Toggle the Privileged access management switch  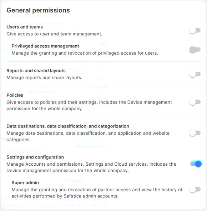pos(195,50)
